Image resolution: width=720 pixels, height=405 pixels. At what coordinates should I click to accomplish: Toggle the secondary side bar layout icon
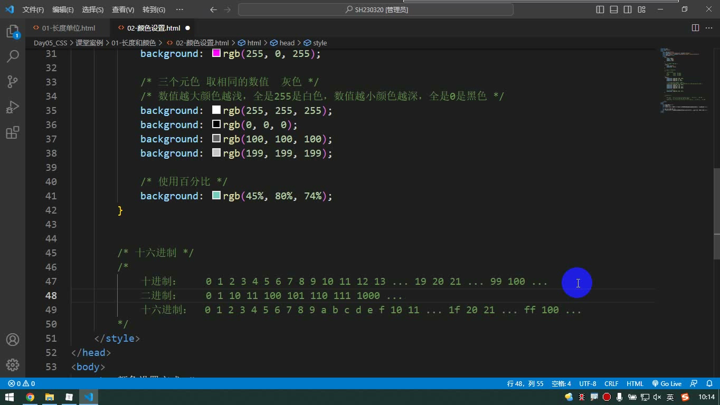pyautogui.click(x=628, y=9)
